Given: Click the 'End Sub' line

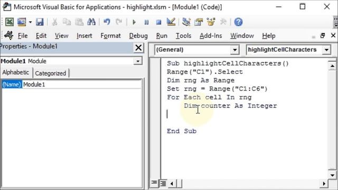Looking at the screenshot, I should tap(182, 131).
